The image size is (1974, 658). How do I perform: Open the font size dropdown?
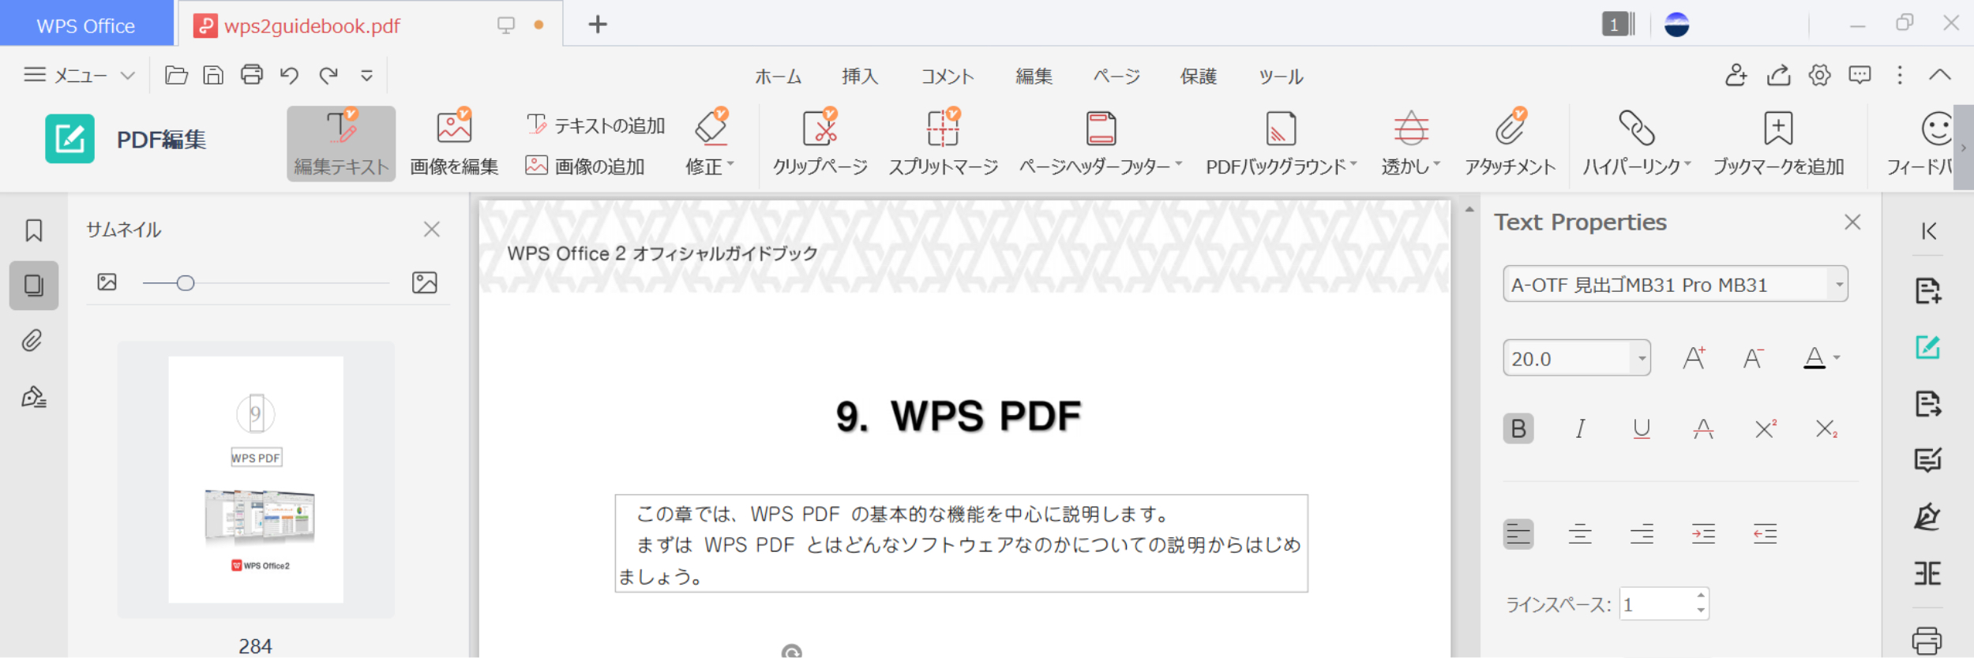point(1642,358)
